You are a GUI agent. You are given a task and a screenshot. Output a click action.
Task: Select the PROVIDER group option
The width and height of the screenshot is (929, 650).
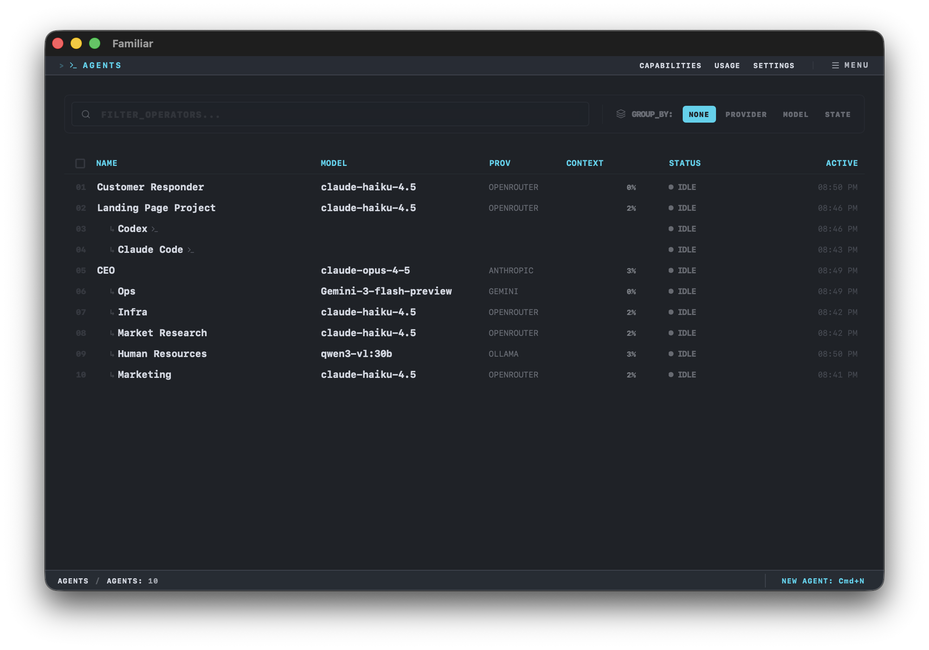tap(746, 114)
